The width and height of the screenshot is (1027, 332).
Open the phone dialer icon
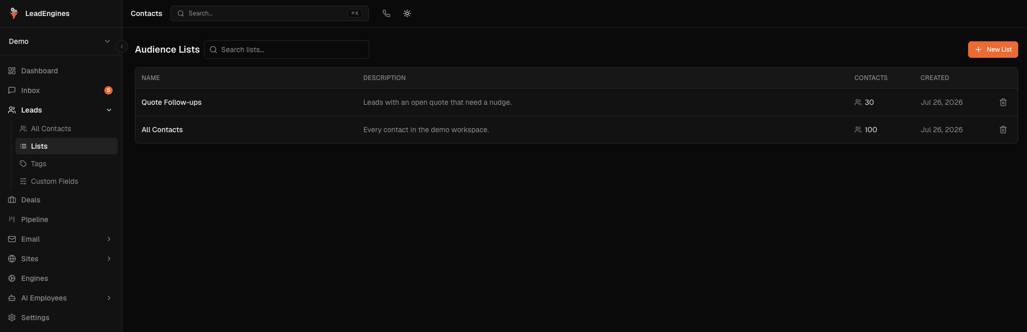click(x=386, y=13)
